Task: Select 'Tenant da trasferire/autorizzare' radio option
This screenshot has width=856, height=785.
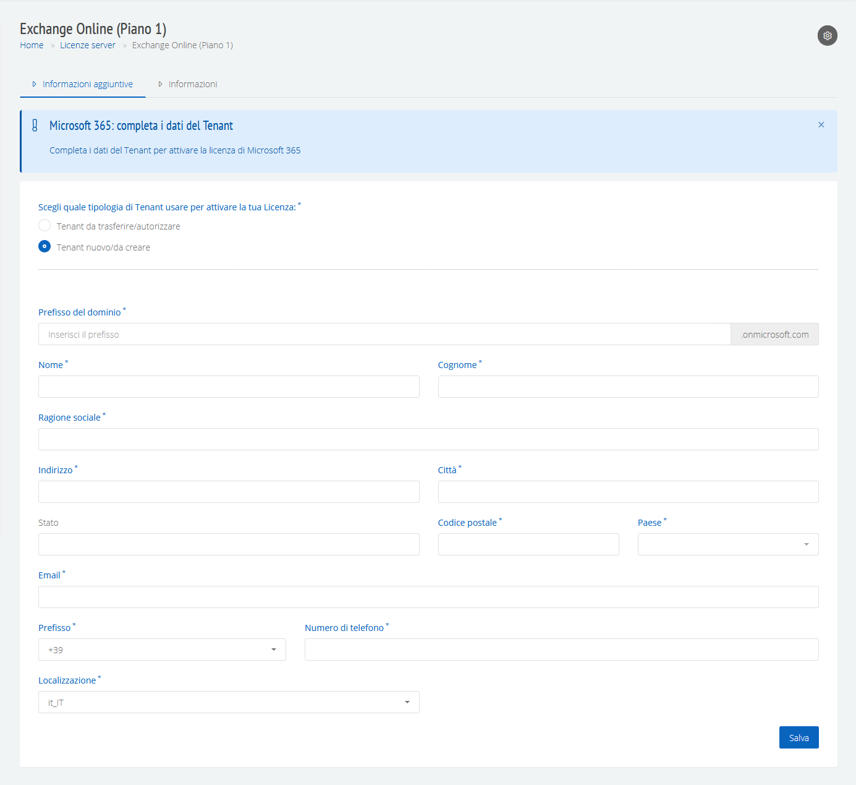Action: click(x=44, y=226)
